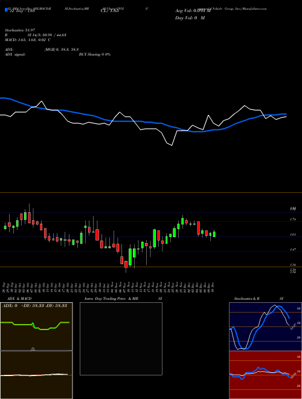The width and height of the screenshot is (302, 399).
Task: Click the empty intraday trading price panel
Action: [x=121, y=339]
